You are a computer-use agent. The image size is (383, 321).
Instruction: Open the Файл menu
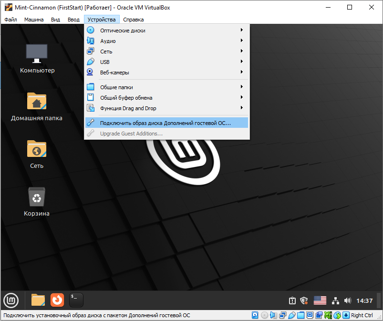(x=10, y=20)
